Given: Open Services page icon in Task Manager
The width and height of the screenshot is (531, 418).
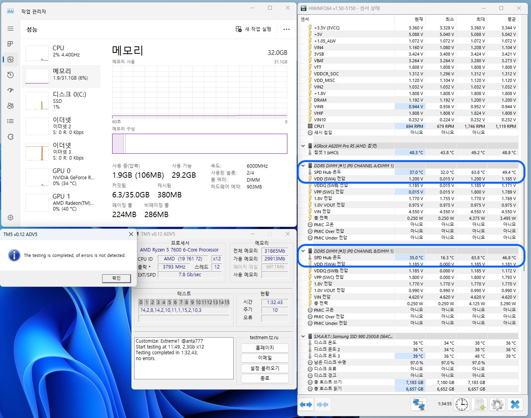Looking at the screenshot, I should point(10,137).
